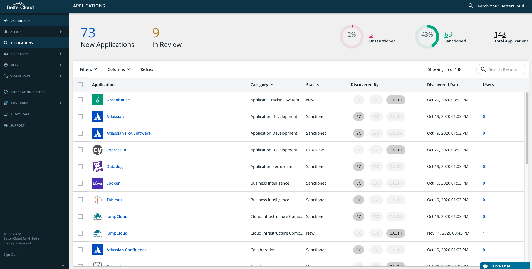The image size is (532, 269).
Task: Expand the Privileges submenu arrow
Action: point(61,103)
